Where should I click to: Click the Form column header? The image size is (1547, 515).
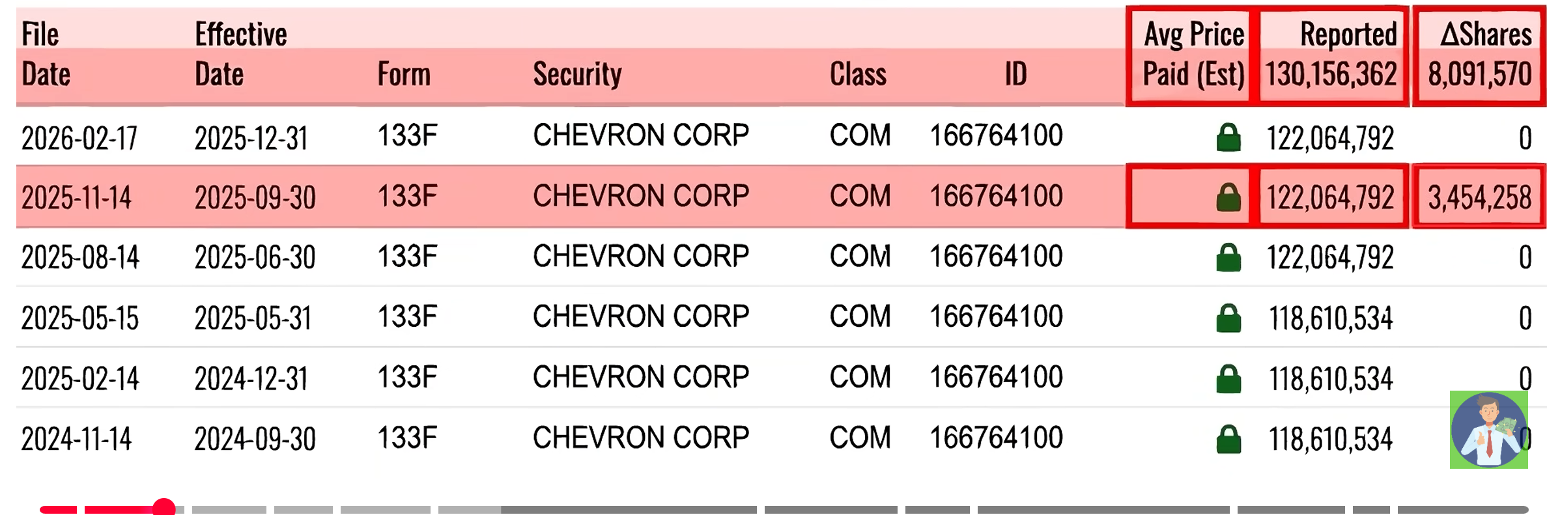click(404, 74)
